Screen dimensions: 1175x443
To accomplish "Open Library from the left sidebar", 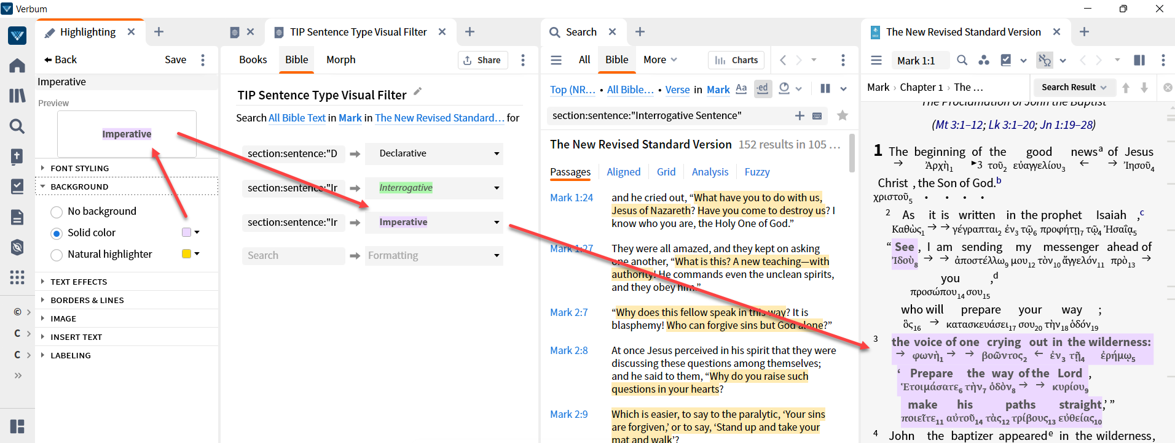I will point(17,95).
